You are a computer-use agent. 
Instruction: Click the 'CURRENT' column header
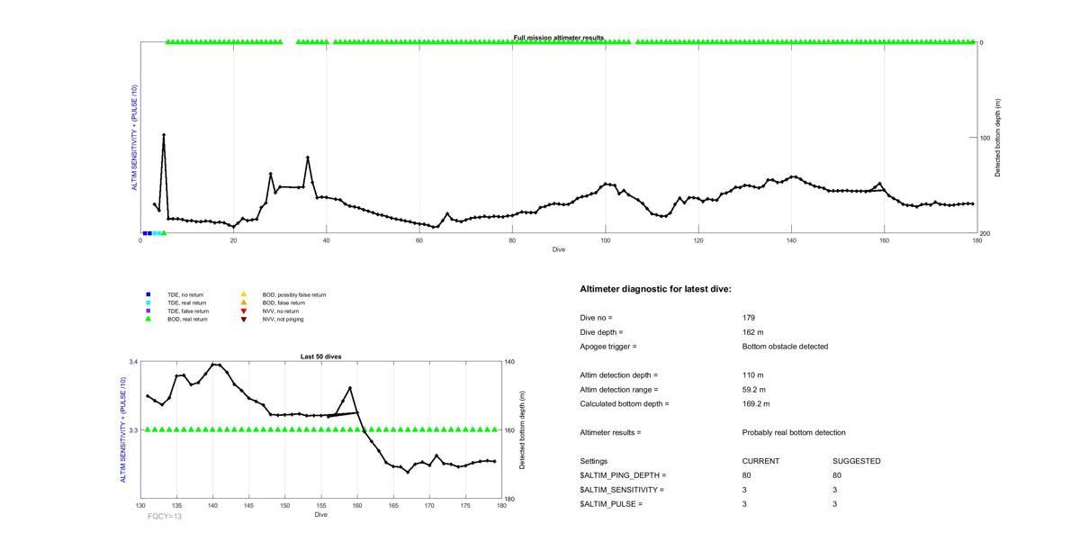761,461
